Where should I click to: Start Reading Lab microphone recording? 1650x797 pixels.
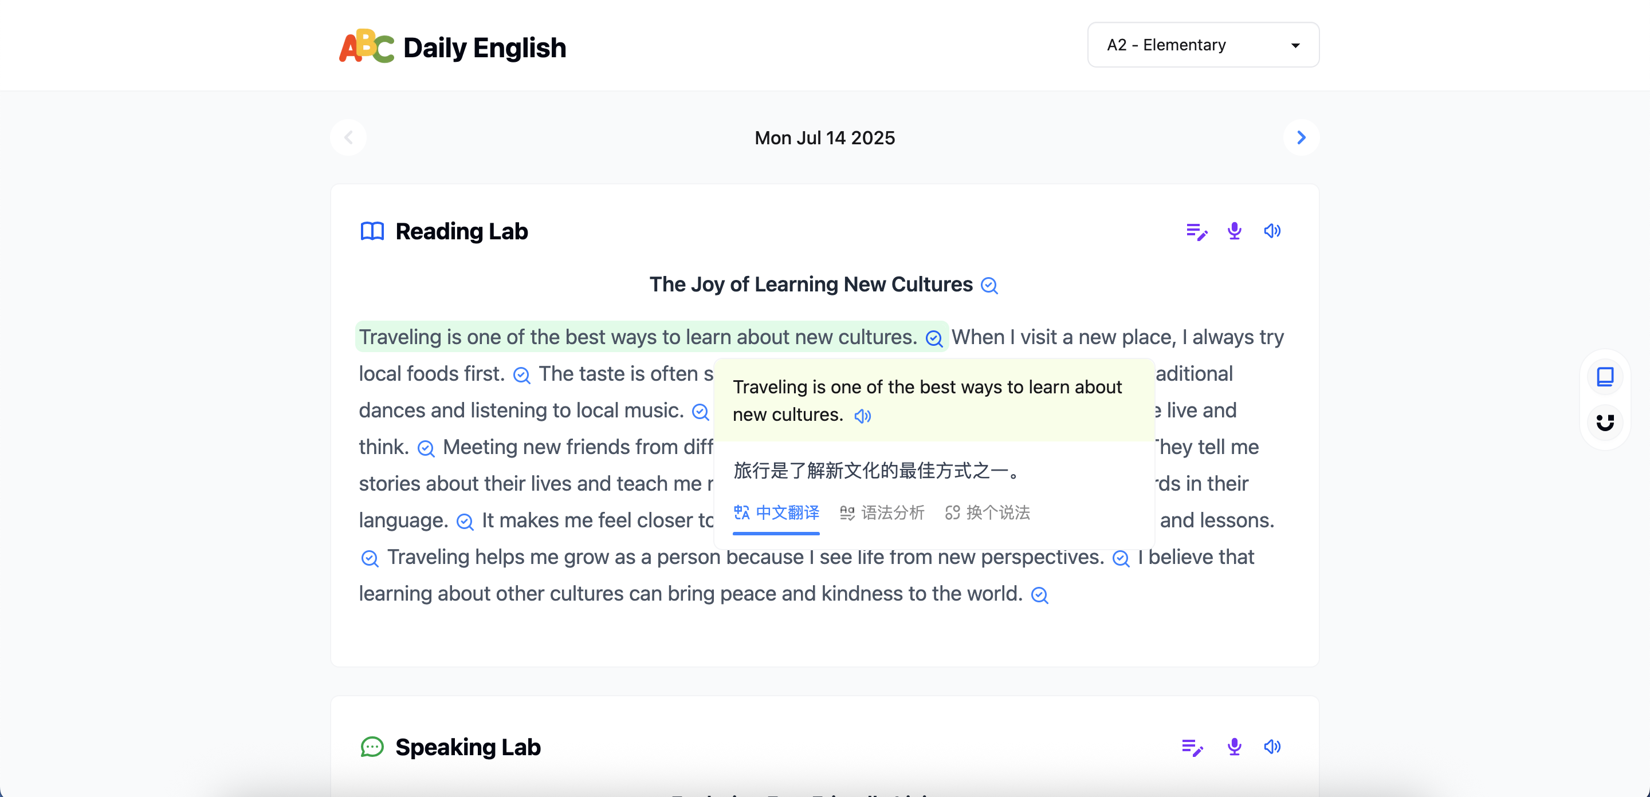pos(1234,231)
